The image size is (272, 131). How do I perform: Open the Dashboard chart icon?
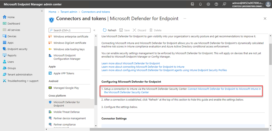tap(5, 23)
